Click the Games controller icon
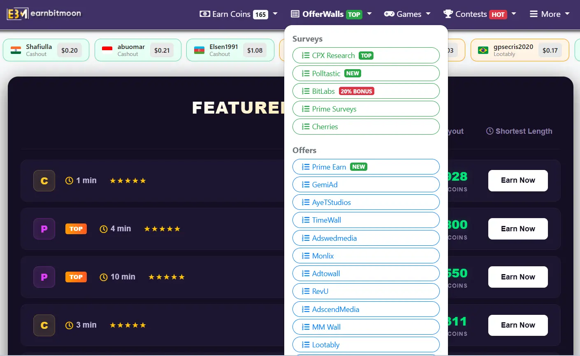Screen dimensions: 580x356 (x=389, y=14)
